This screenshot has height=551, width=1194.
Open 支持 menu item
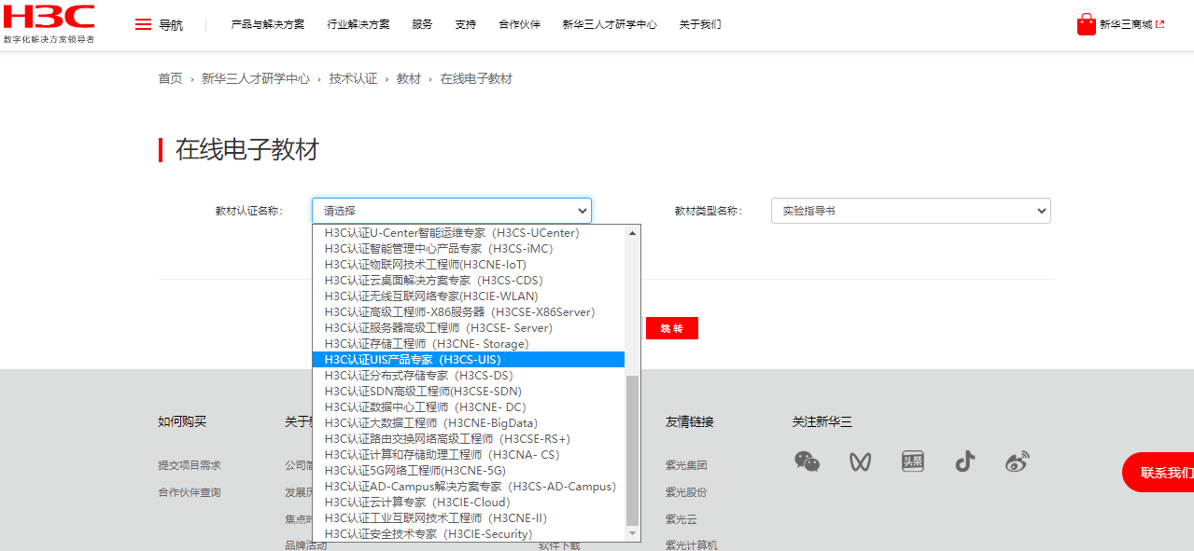(x=466, y=24)
